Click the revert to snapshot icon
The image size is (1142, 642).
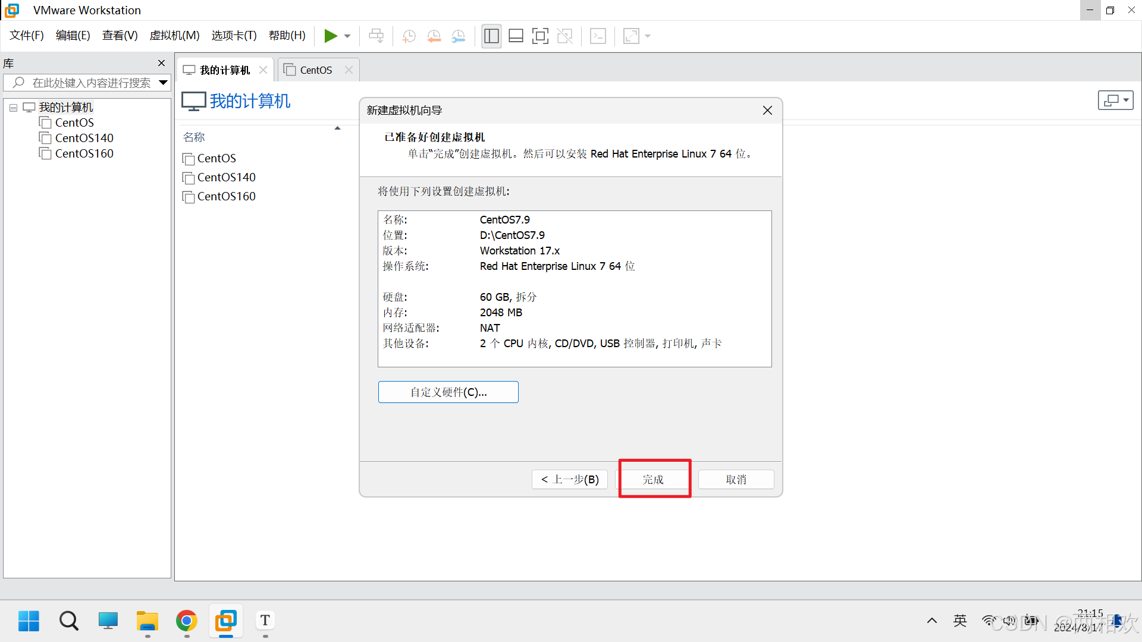point(434,36)
